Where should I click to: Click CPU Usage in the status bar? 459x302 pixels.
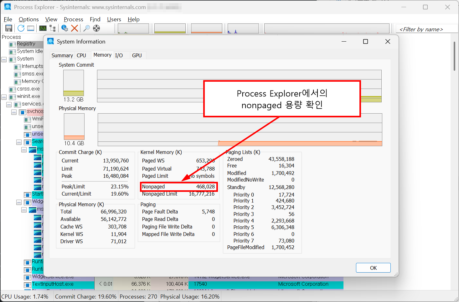tap(25, 297)
